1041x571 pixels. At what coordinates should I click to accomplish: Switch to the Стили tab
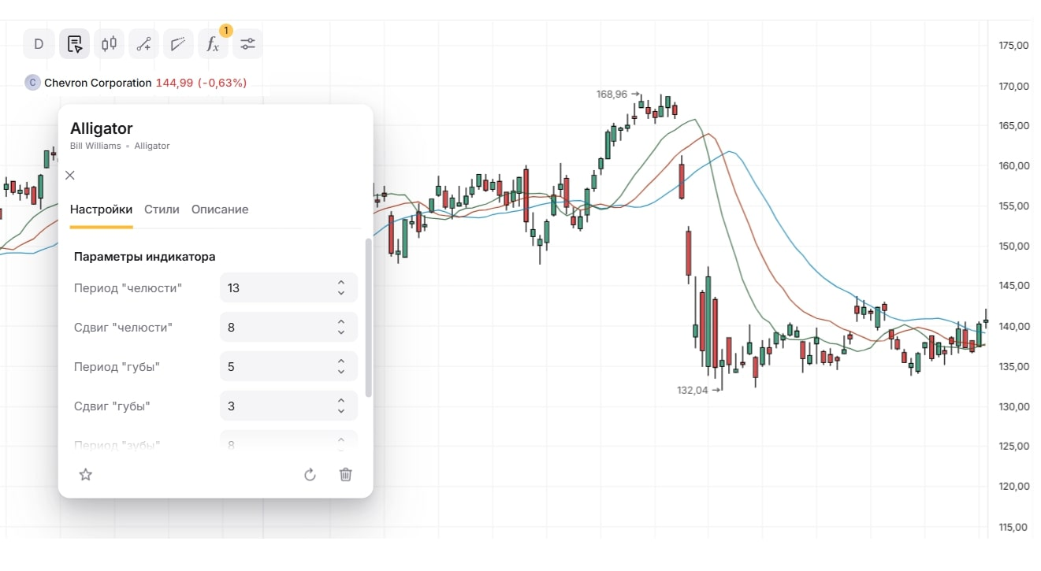[162, 209]
